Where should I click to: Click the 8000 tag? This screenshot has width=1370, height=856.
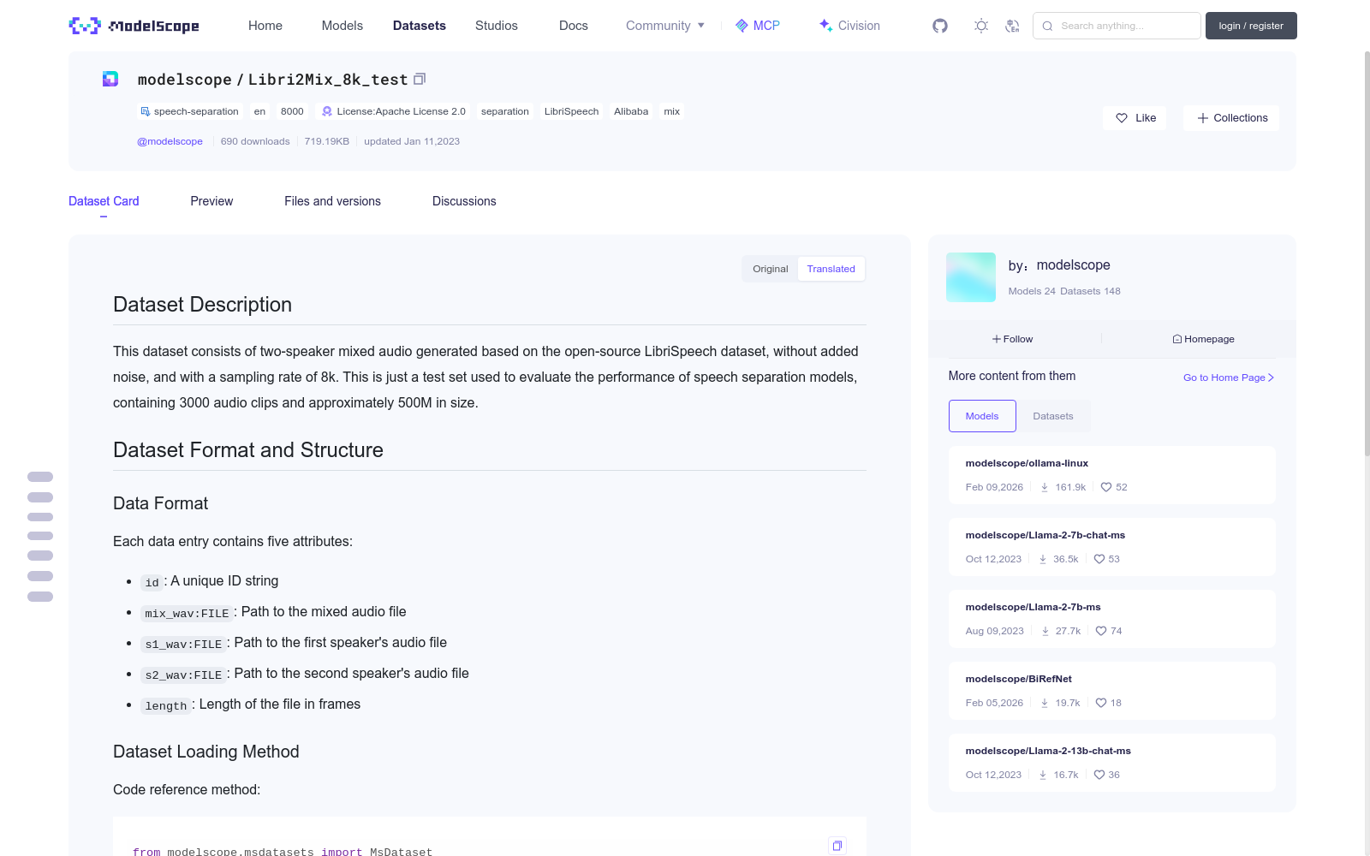pos(292,111)
